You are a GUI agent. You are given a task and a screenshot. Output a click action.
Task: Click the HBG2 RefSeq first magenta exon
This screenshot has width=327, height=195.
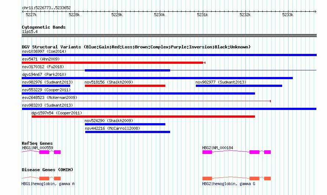207,152
